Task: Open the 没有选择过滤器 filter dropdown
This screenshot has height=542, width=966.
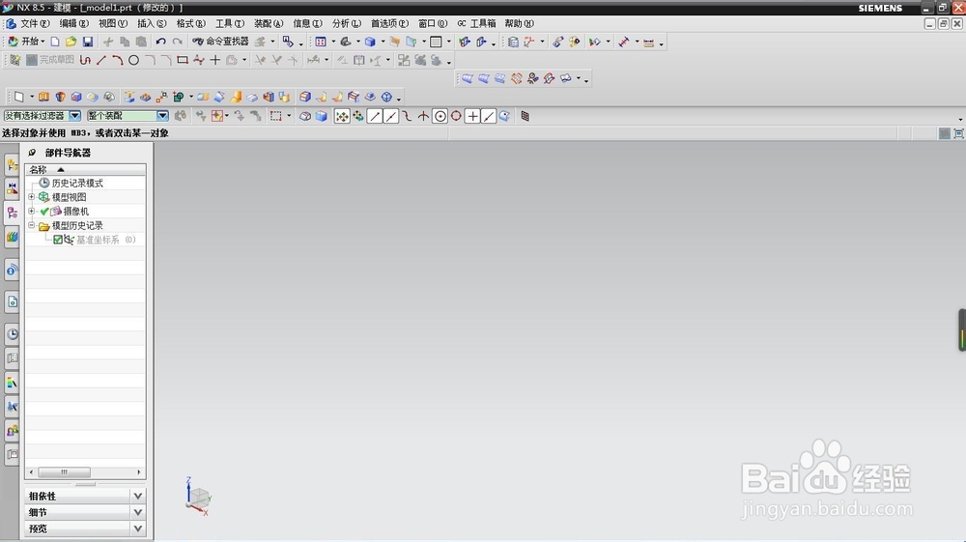Action: click(x=74, y=116)
